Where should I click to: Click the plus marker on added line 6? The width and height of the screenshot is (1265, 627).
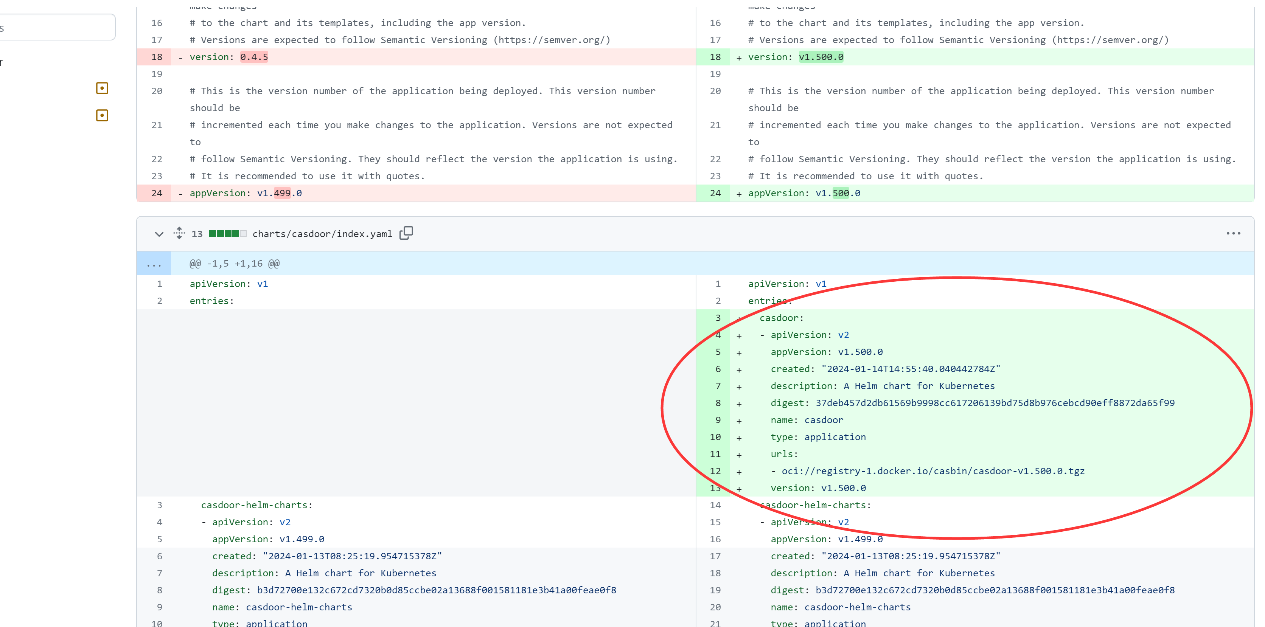[x=738, y=370]
